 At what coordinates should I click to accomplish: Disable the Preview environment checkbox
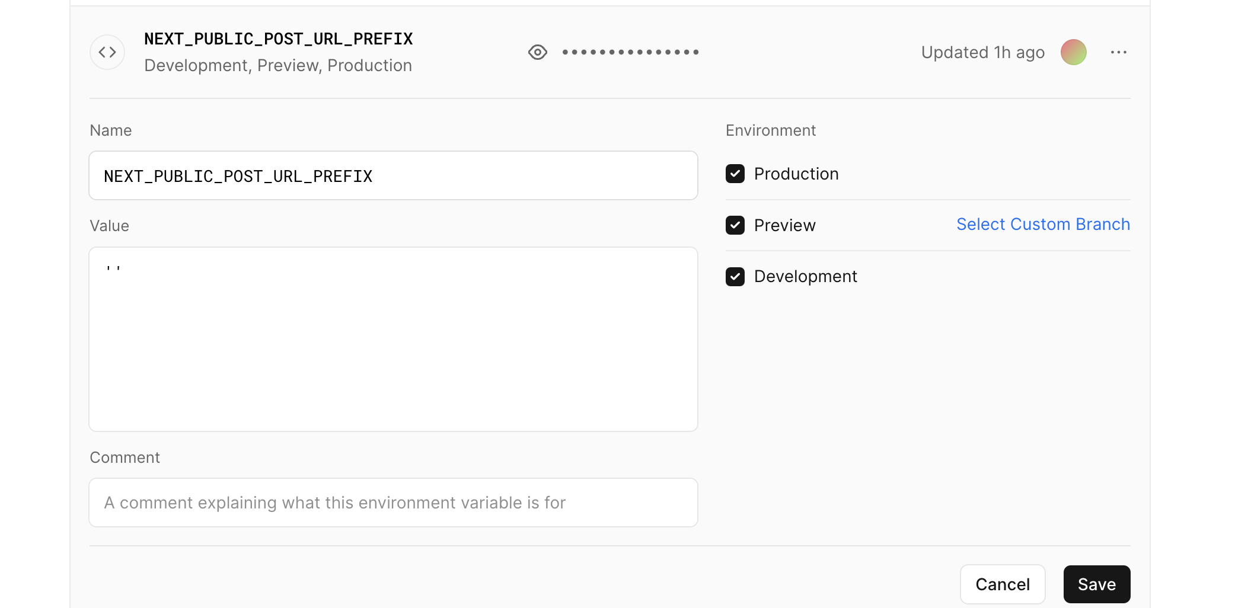click(x=735, y=225)
